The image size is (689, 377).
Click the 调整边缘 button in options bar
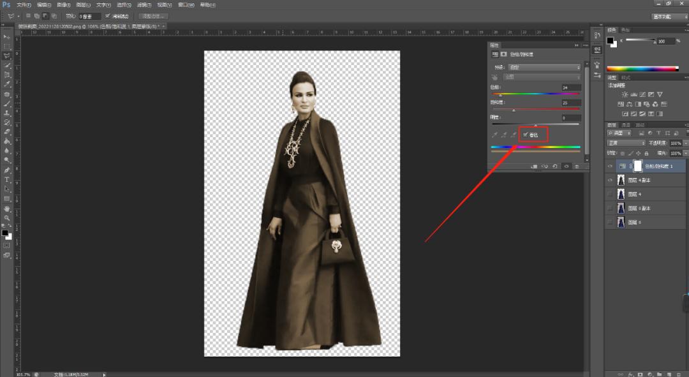tap(152, 16)
